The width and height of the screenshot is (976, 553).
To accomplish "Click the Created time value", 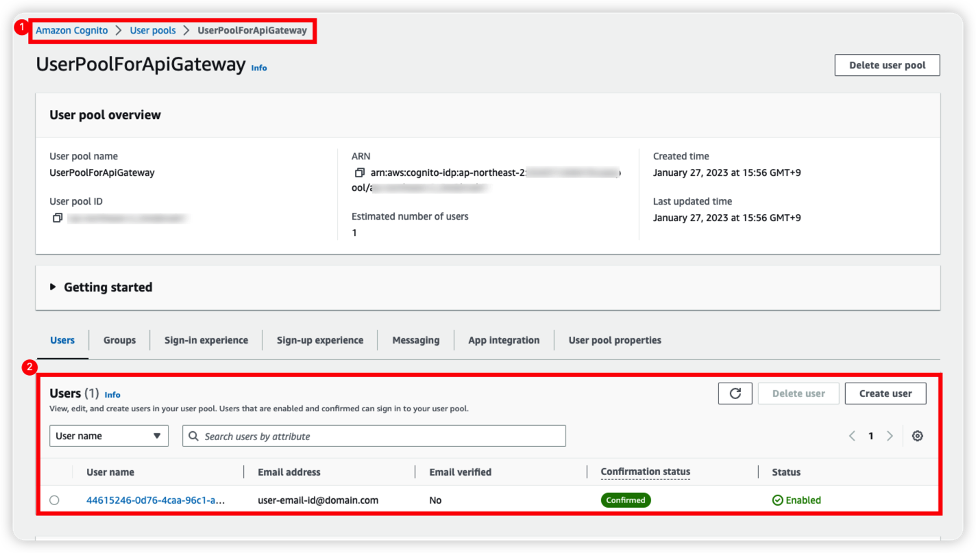I will click(x=727, y=172).
